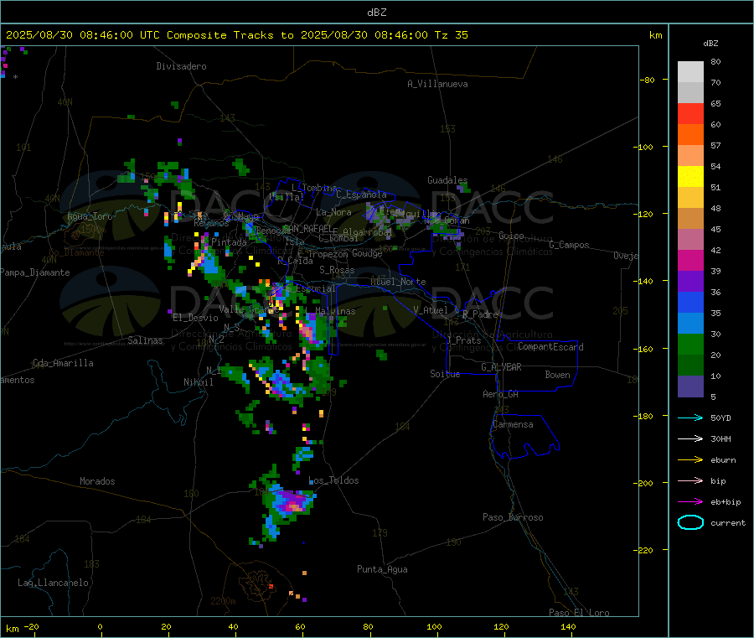Click the magenta 39 dBZ legend swatch

(x=690, y=260)
